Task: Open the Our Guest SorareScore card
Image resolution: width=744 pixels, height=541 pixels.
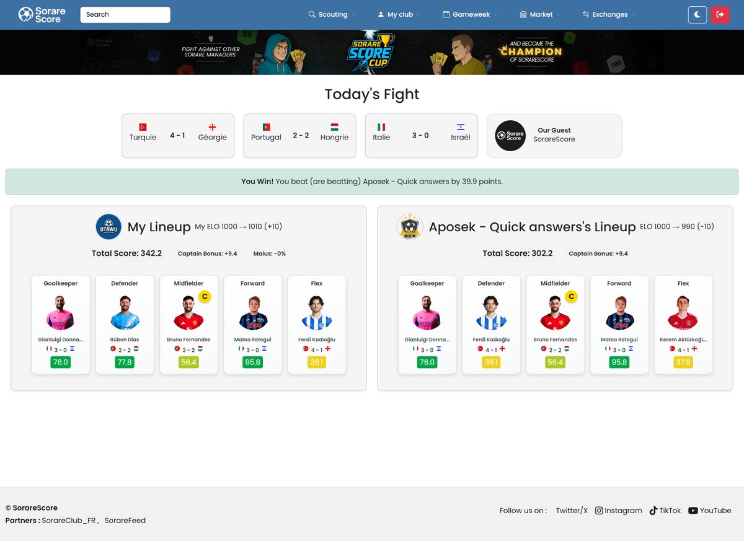Action: (x=554, y=136)
